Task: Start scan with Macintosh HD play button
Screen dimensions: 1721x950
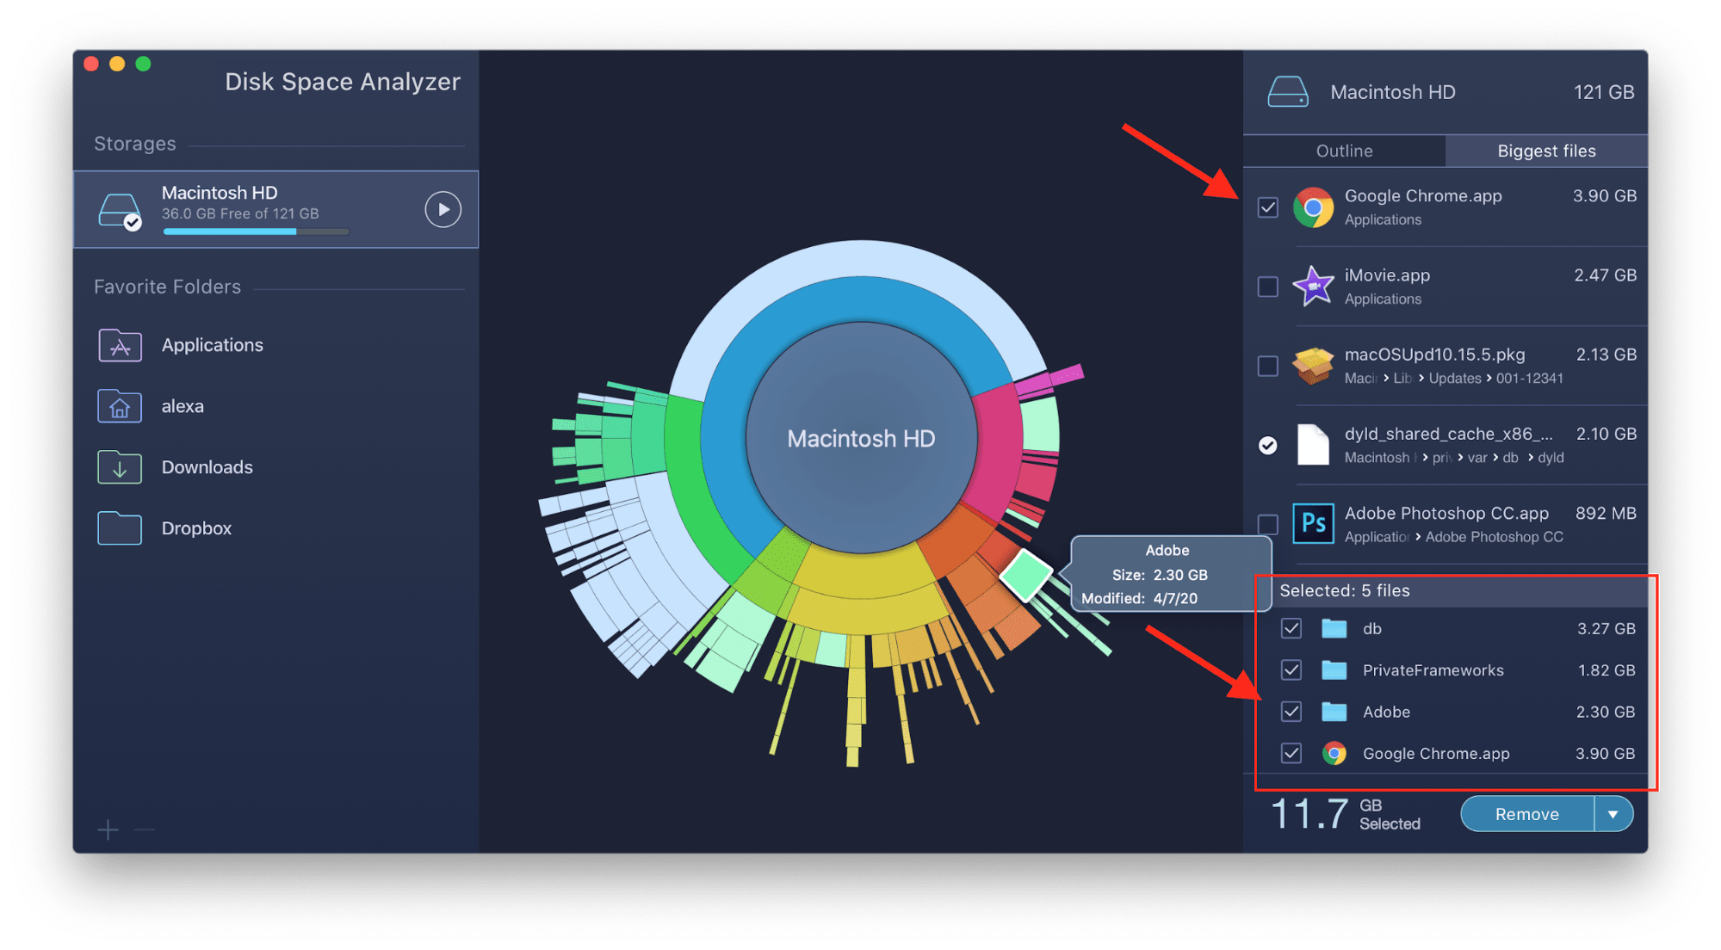Action: click(443, 209)
